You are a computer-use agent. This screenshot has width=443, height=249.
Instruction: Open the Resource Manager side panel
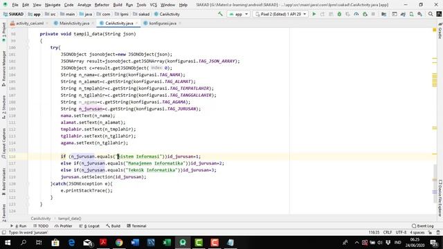3,68
